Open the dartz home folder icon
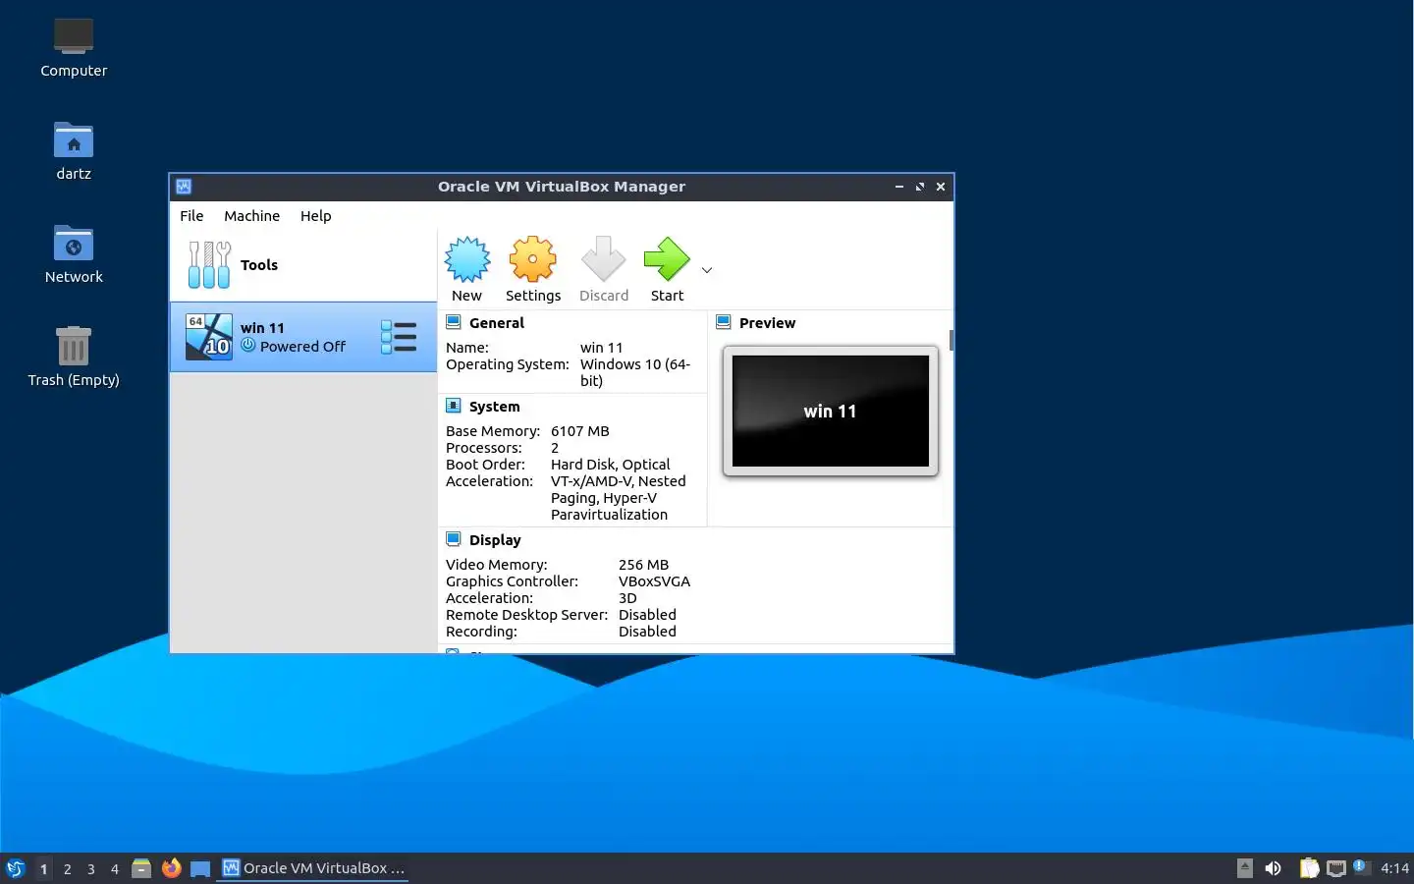 click(x=74, y=150)
